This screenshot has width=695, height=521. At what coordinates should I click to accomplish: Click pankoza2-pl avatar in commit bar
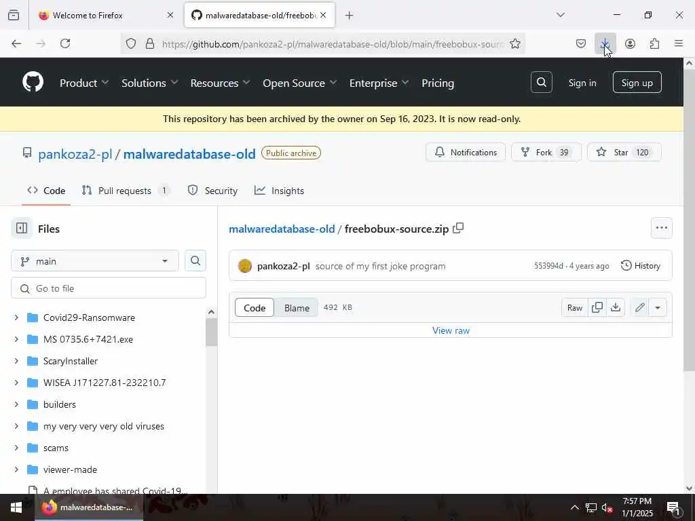tap(244, 266)
